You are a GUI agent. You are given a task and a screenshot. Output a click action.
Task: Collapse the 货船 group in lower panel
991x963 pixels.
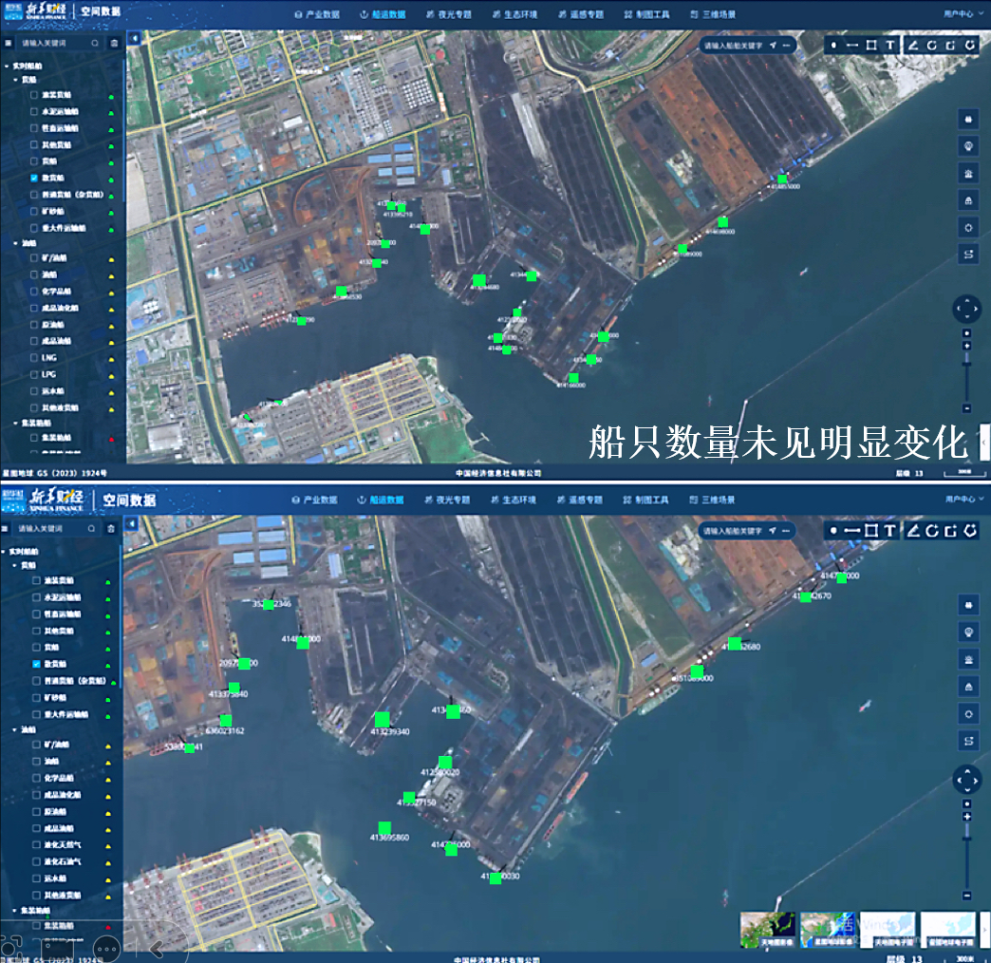16,564
